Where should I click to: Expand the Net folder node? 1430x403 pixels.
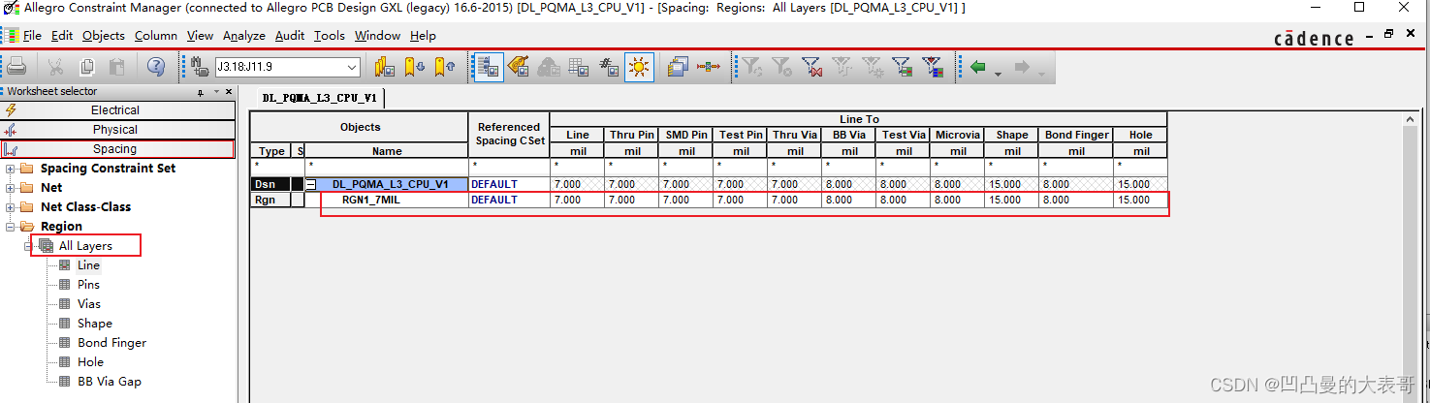tap(11, 188)
